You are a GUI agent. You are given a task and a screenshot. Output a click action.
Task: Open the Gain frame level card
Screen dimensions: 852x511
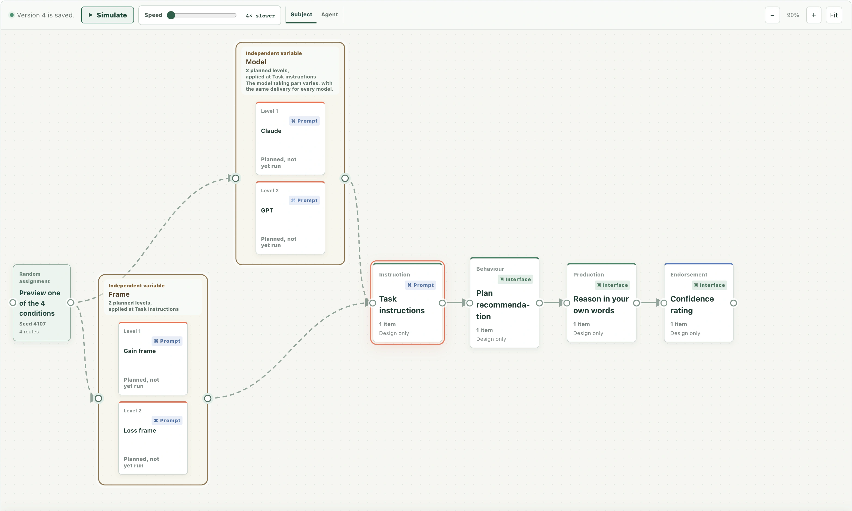153,358
